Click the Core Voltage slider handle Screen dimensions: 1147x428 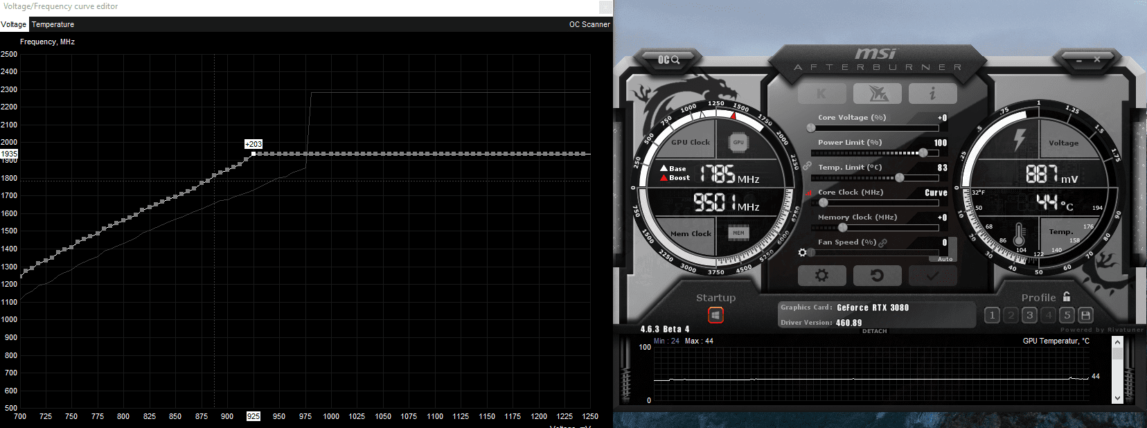[811, 128]
